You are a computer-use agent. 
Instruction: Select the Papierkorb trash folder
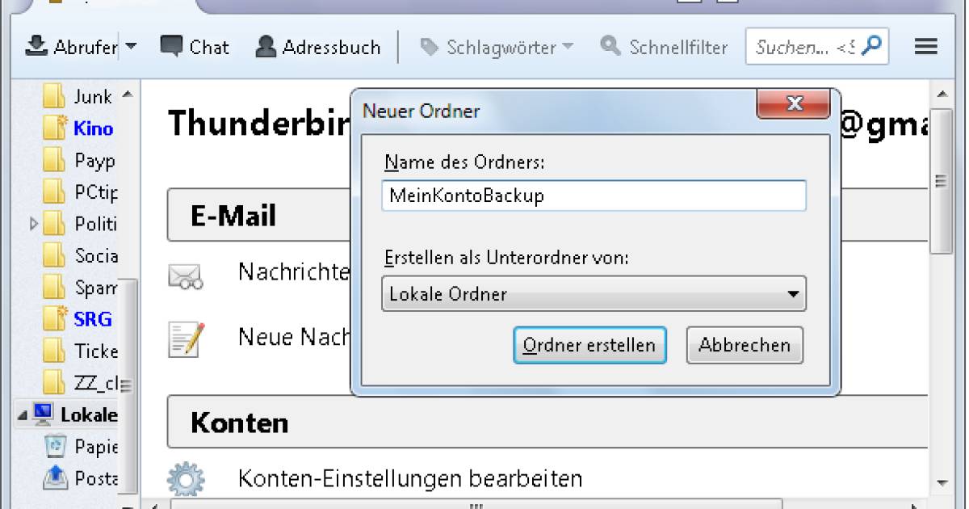(79, 447)
